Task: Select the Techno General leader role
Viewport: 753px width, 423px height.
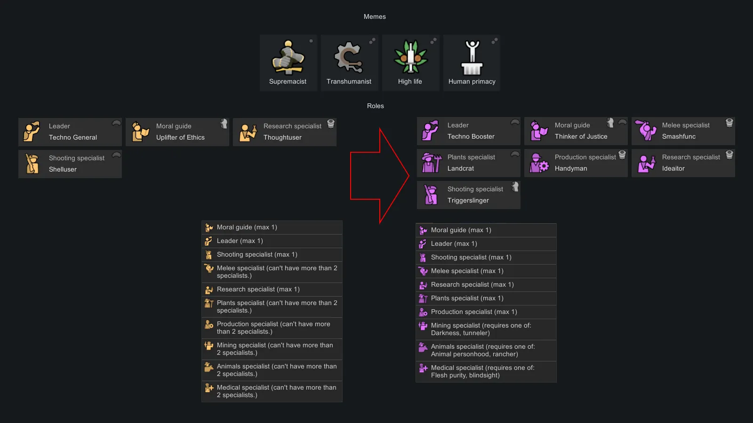Action: [70, 132]
